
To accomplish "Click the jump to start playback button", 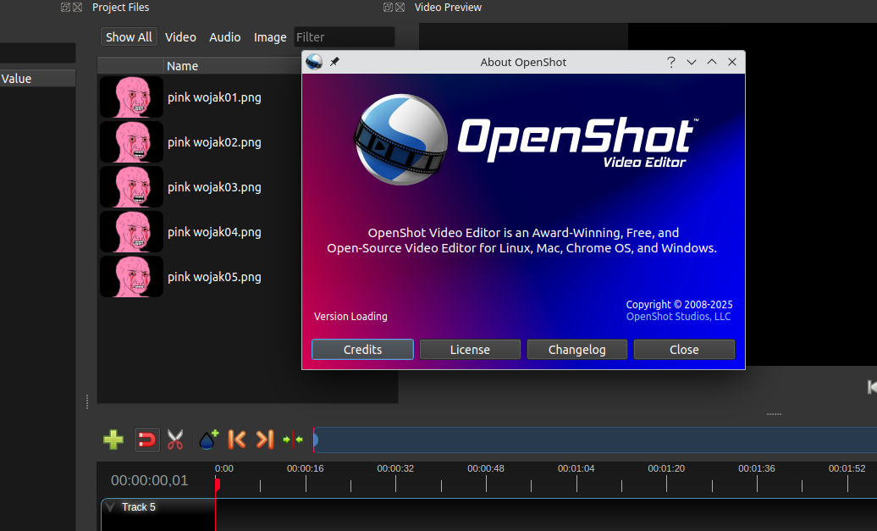I will click(x=871, y=387).
